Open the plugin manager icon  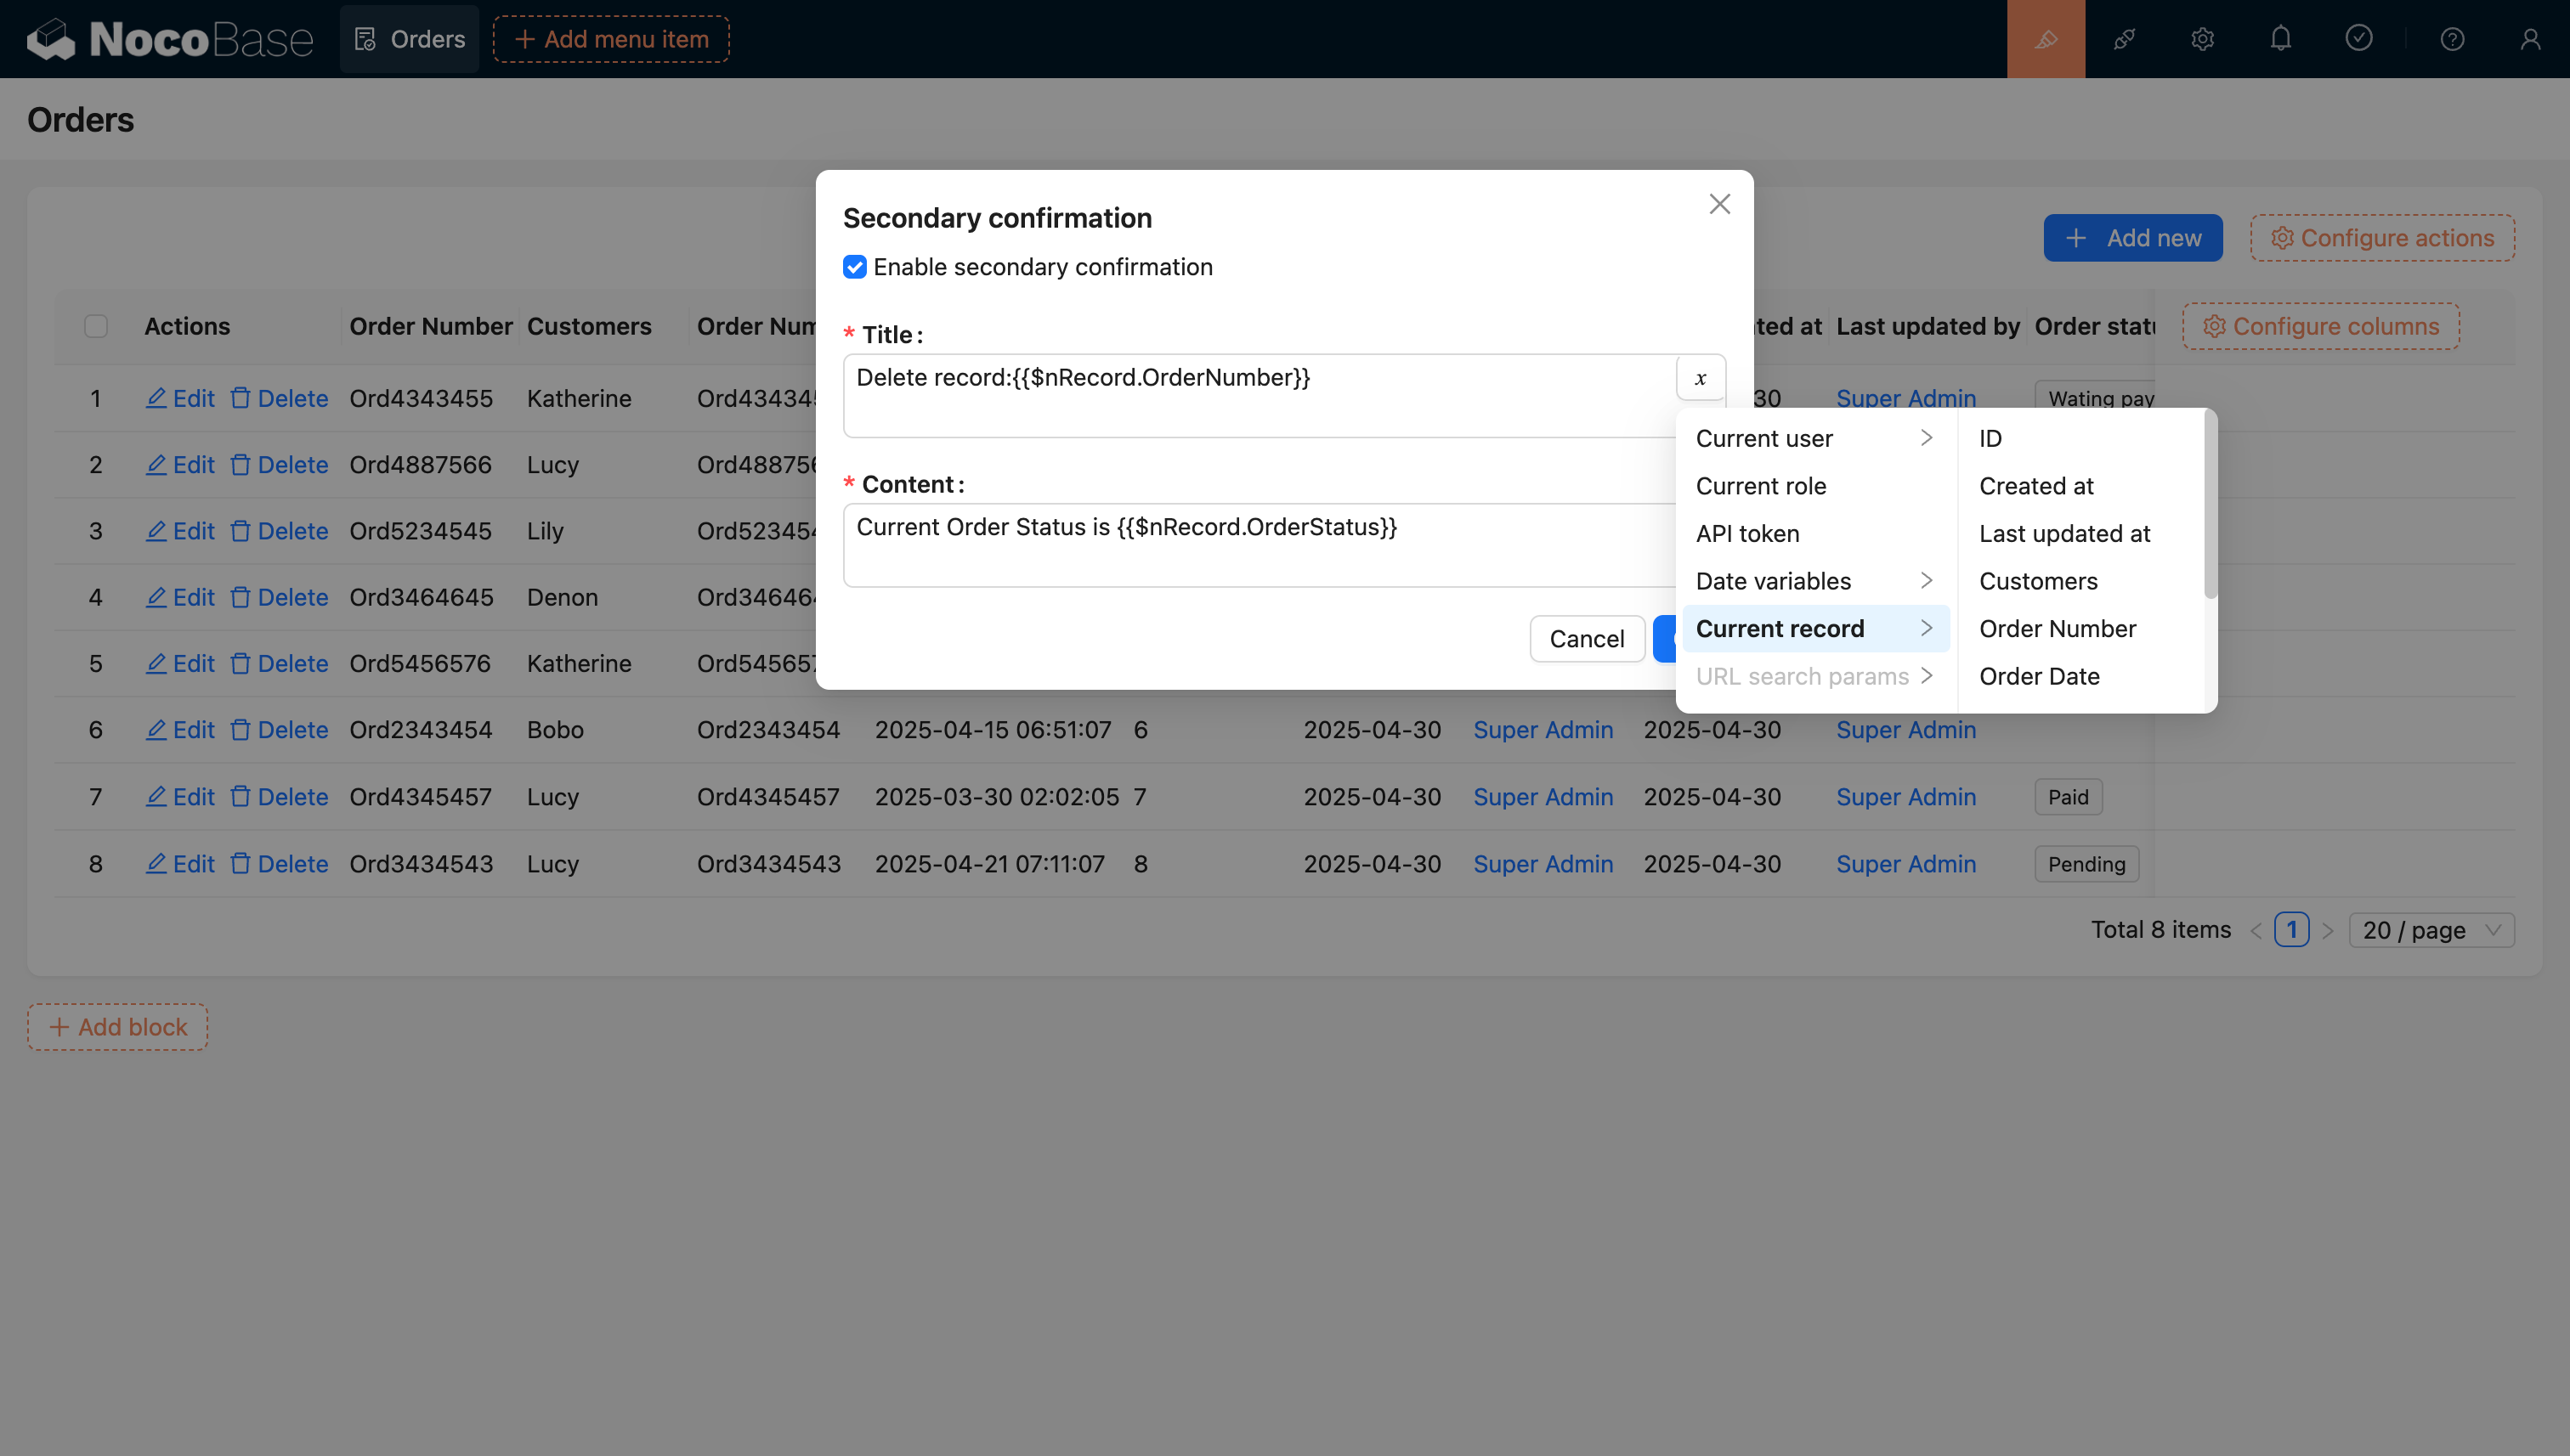pos(2124,39)
